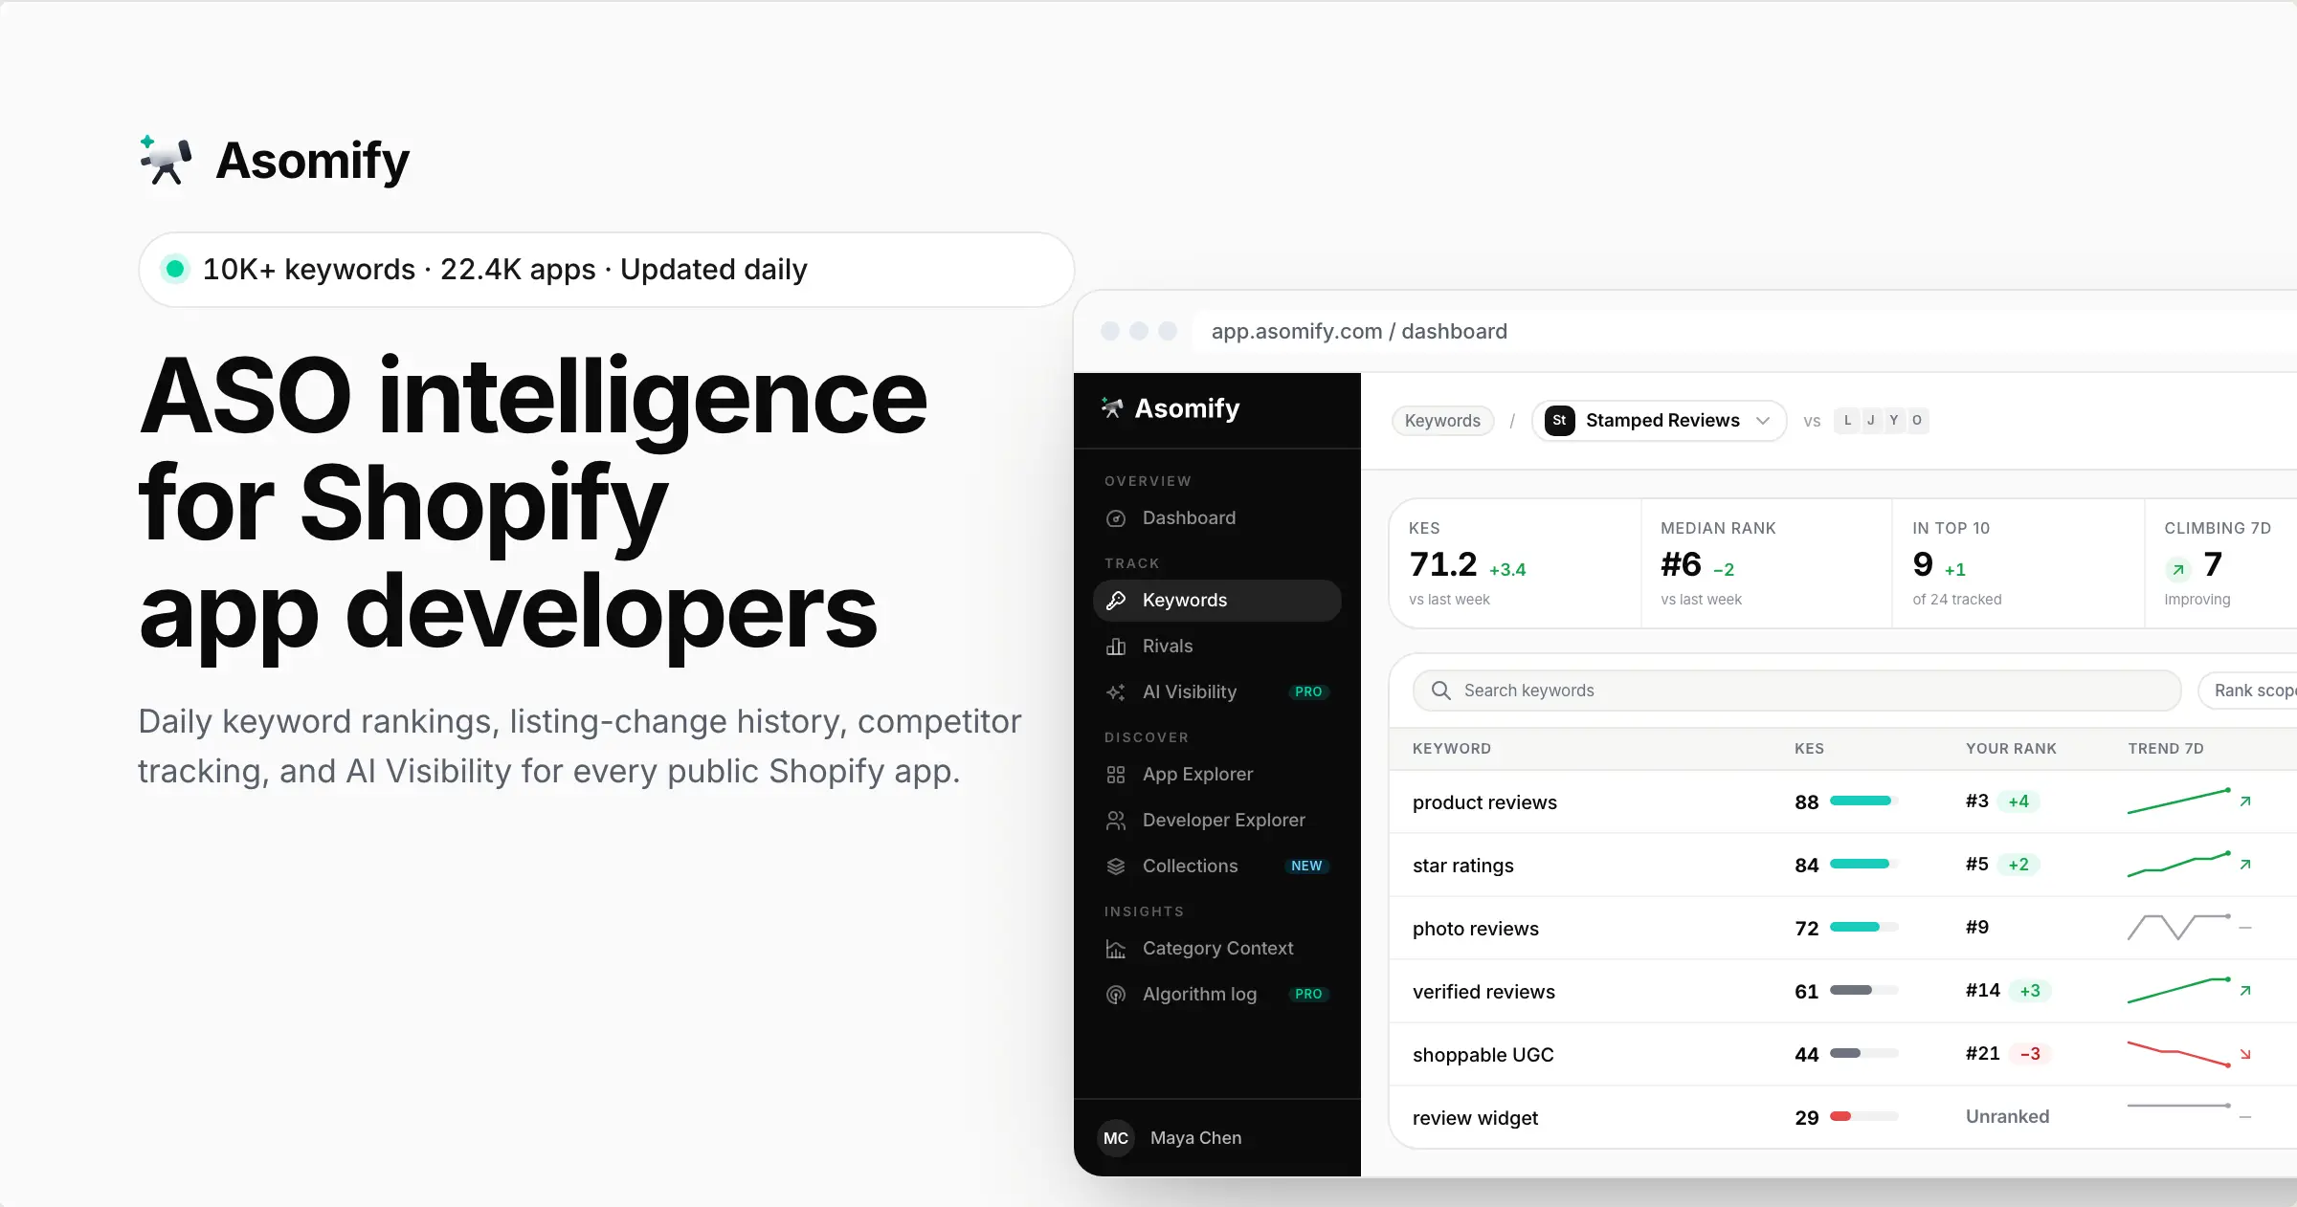This screenshot has width=2297, height=1207.
Task: Click the Collections layers icon
Action: coord(1116,867)
